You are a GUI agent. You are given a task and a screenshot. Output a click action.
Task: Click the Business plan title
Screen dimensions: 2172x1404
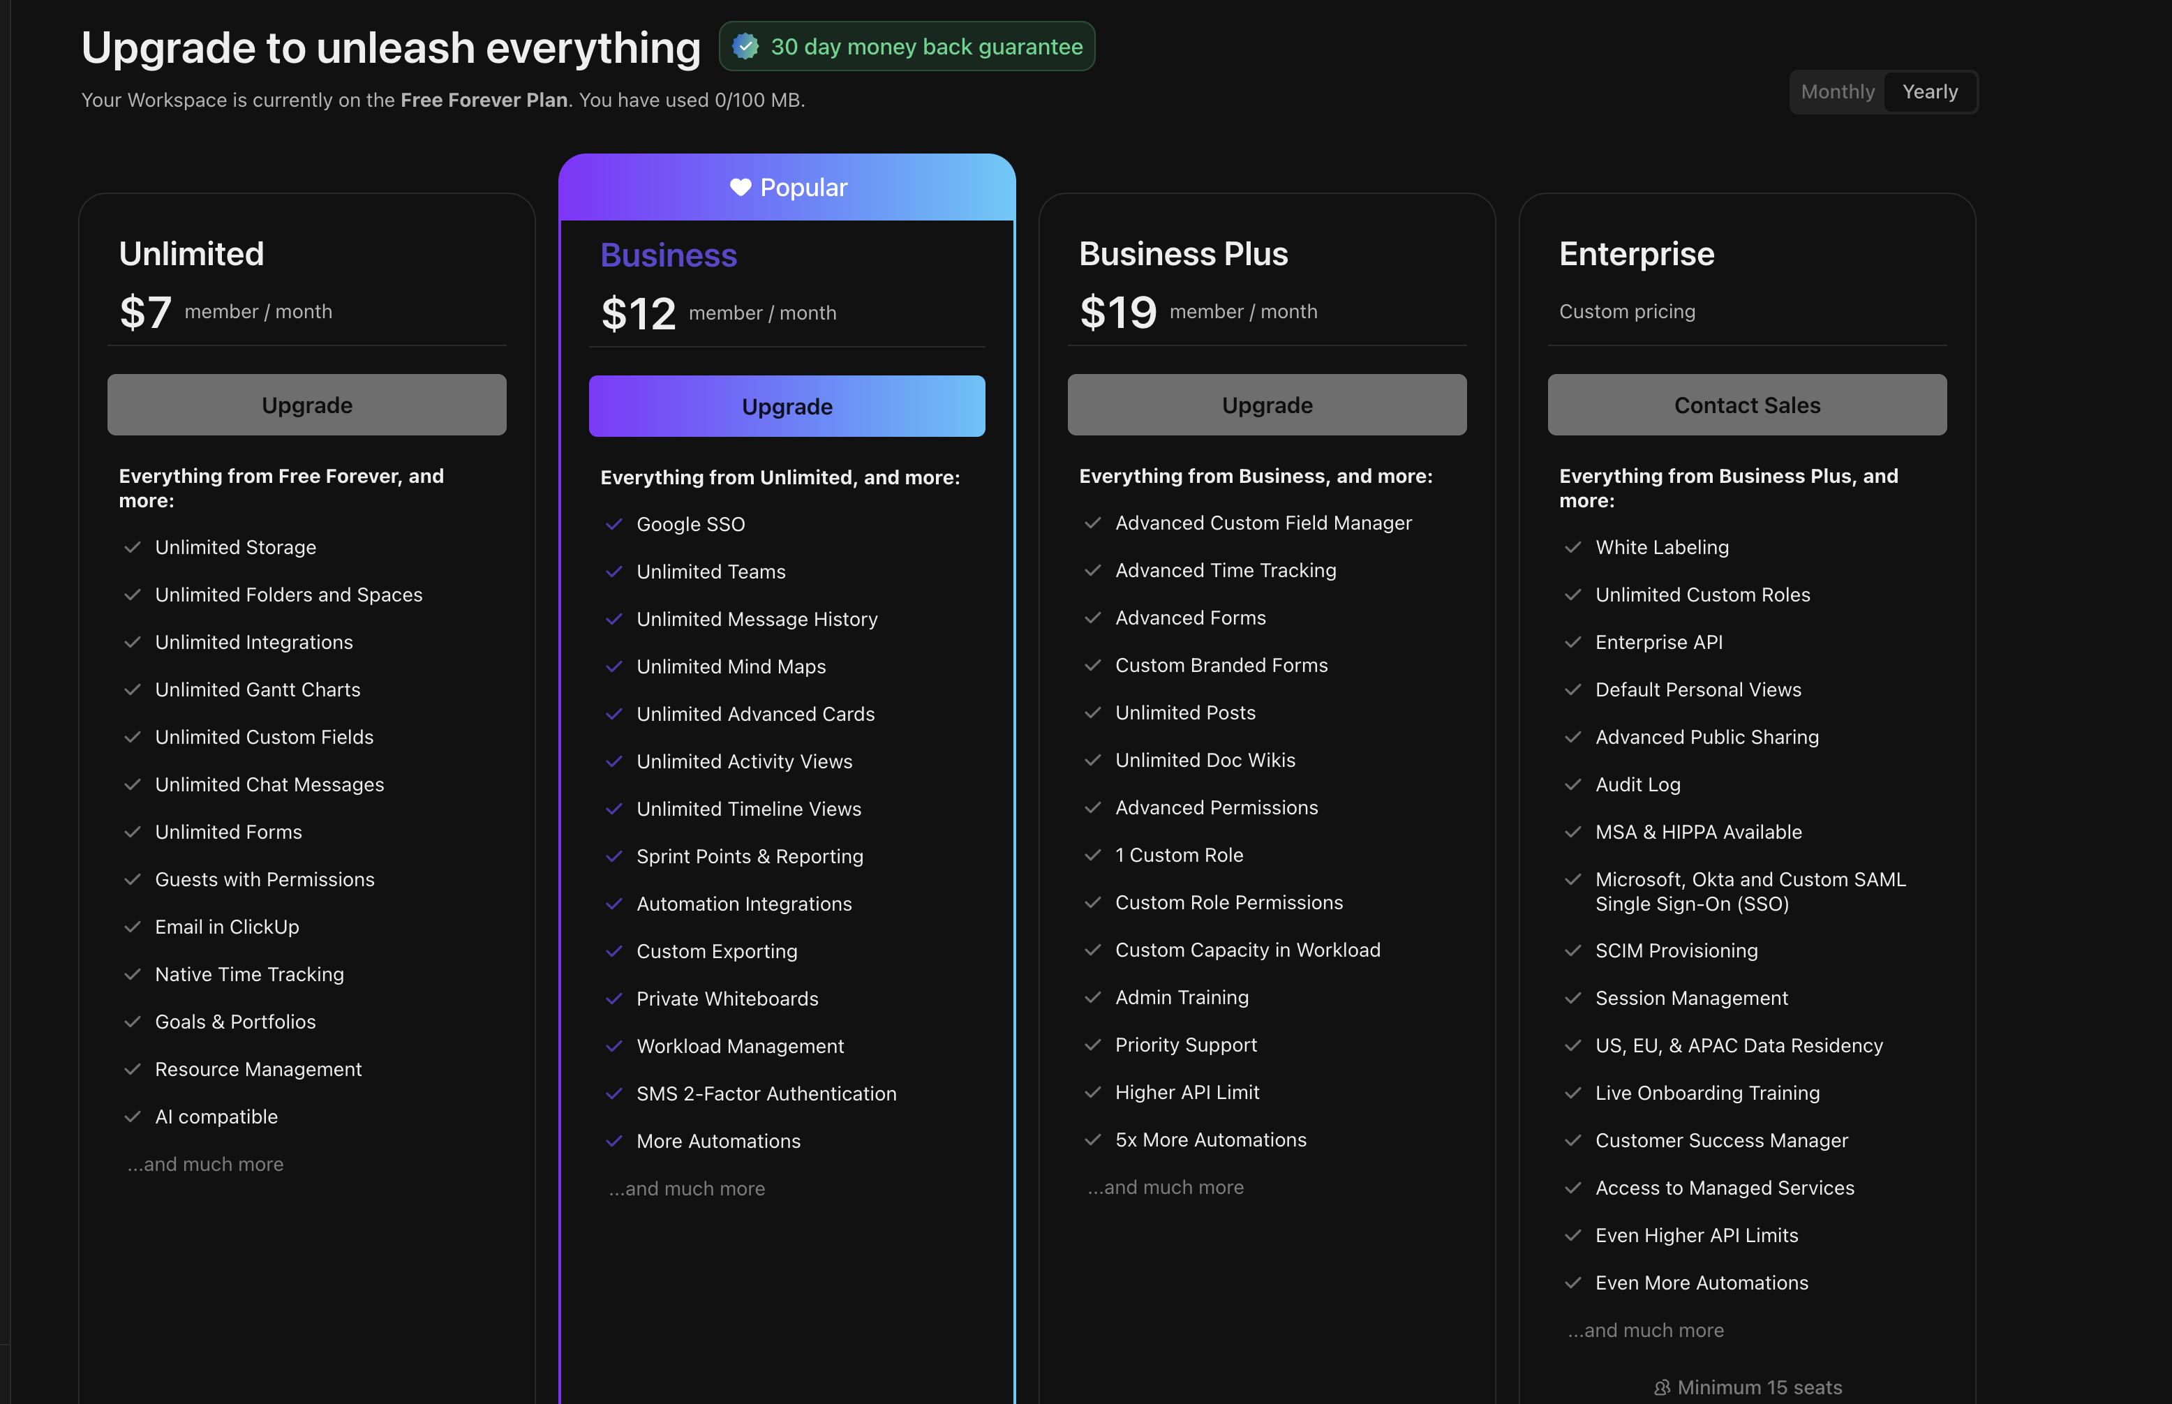(x=669, y=255)
